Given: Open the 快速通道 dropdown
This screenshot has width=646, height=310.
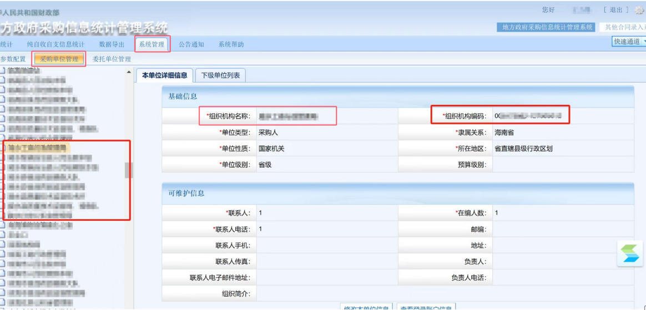Looking at the screenshot, I should click(629, 42).
